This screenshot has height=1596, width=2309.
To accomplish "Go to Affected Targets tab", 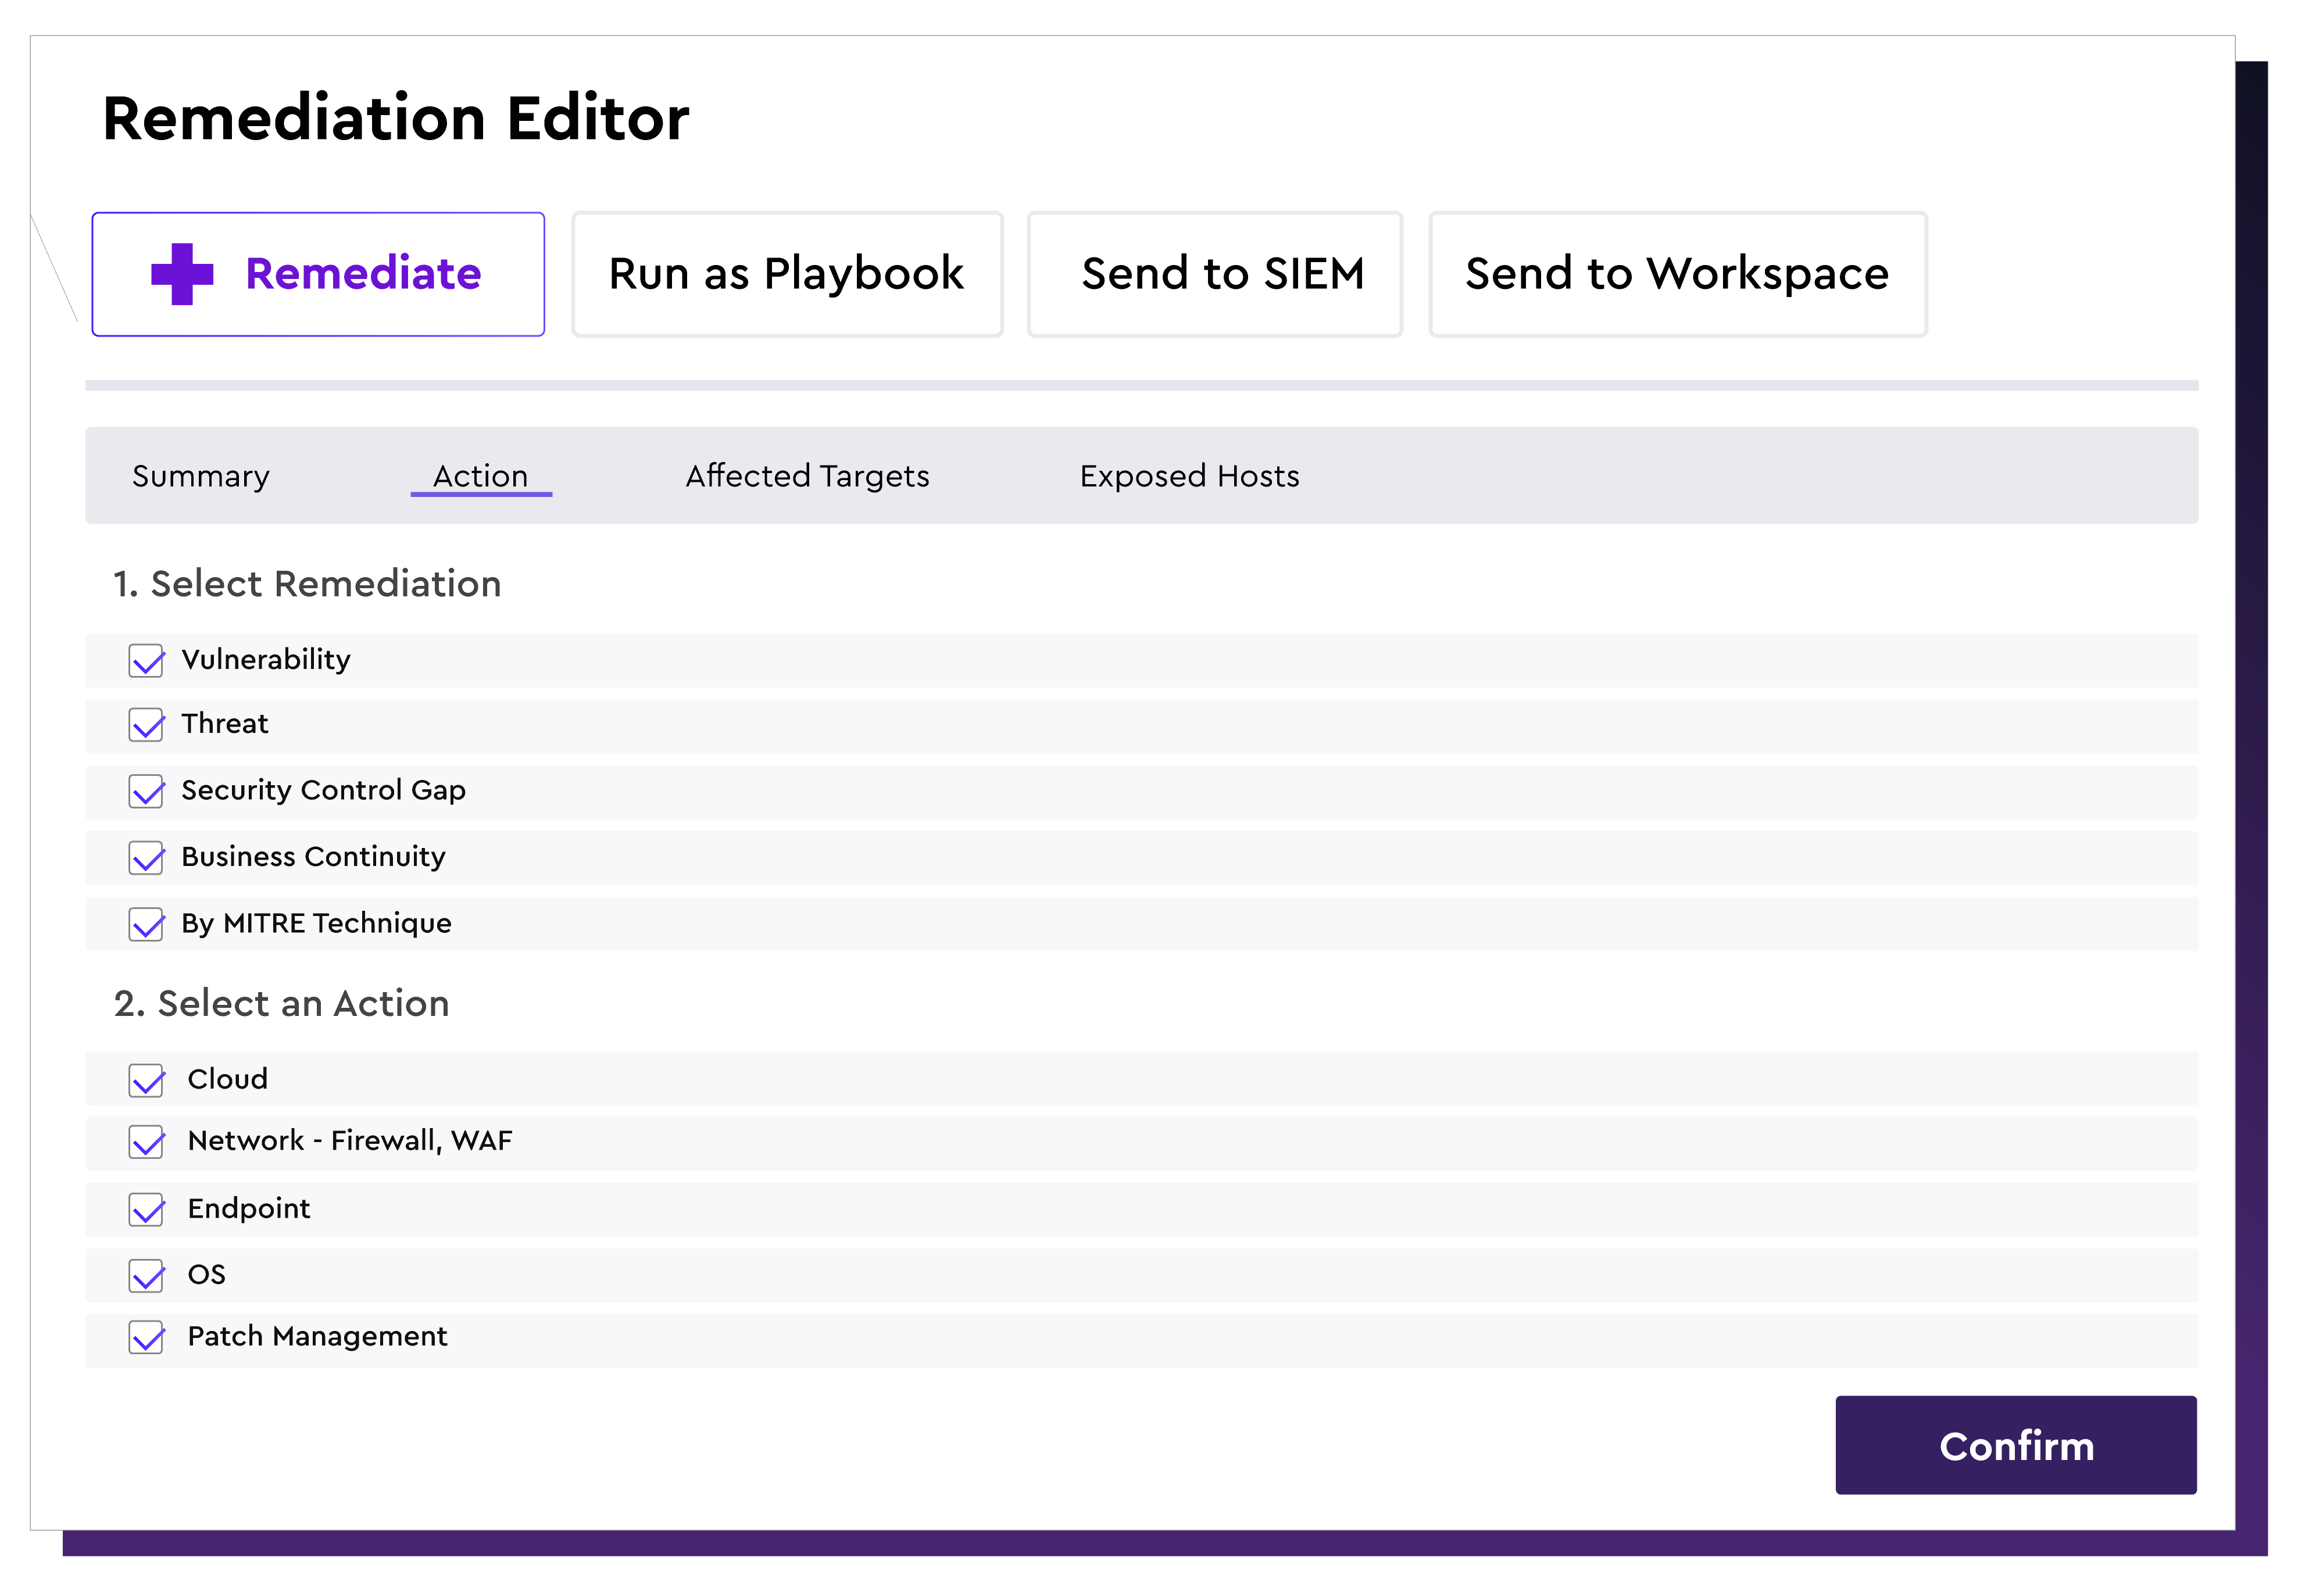I will point(807,476).
